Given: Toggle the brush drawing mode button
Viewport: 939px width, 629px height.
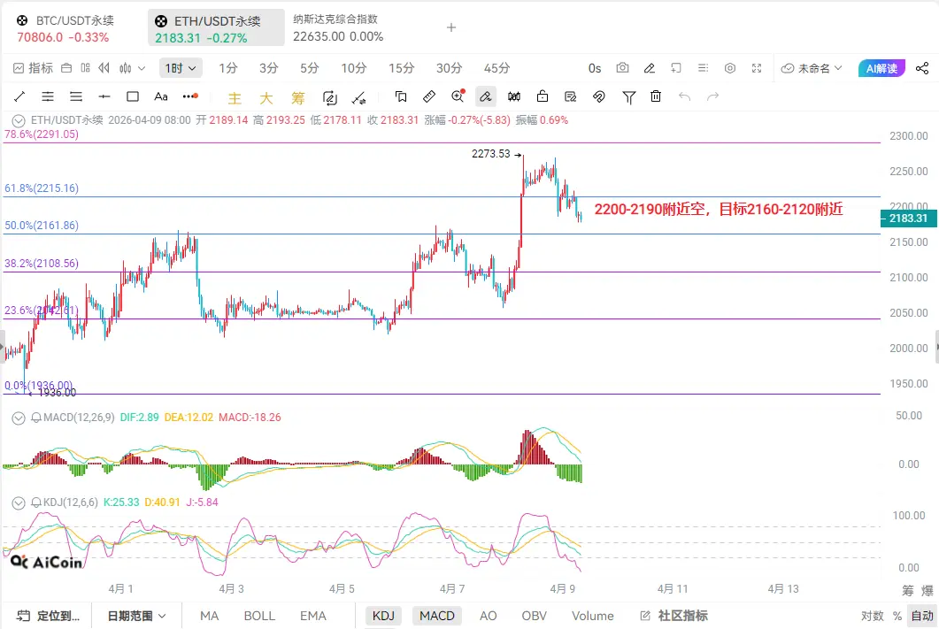Looking at the screenshot, I should 486,96.
